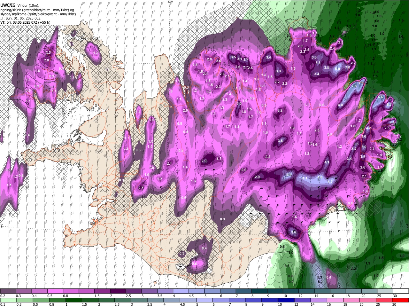Image resolution: width=409 pixels, height=307 pixels.
Task: Pick darkest purple swatch between 2 and 2.5, upper legend
Action: pos(118,291)
